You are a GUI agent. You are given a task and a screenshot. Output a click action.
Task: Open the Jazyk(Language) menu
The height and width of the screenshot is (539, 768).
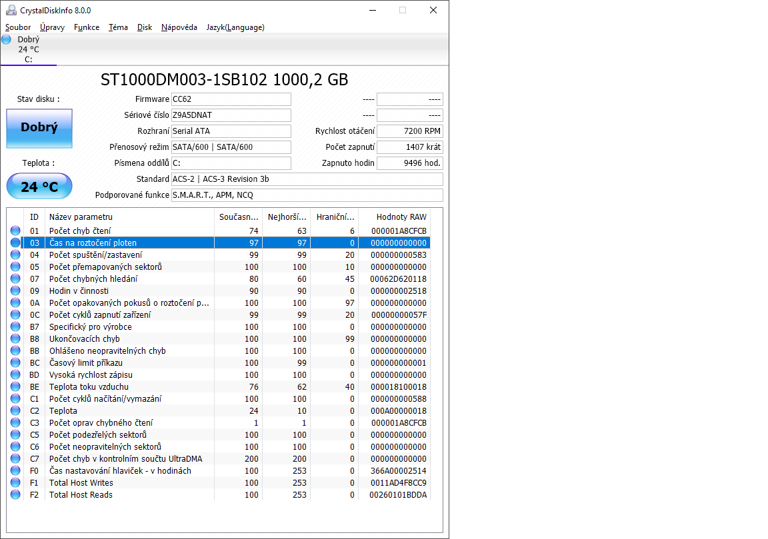coord(235,27)
